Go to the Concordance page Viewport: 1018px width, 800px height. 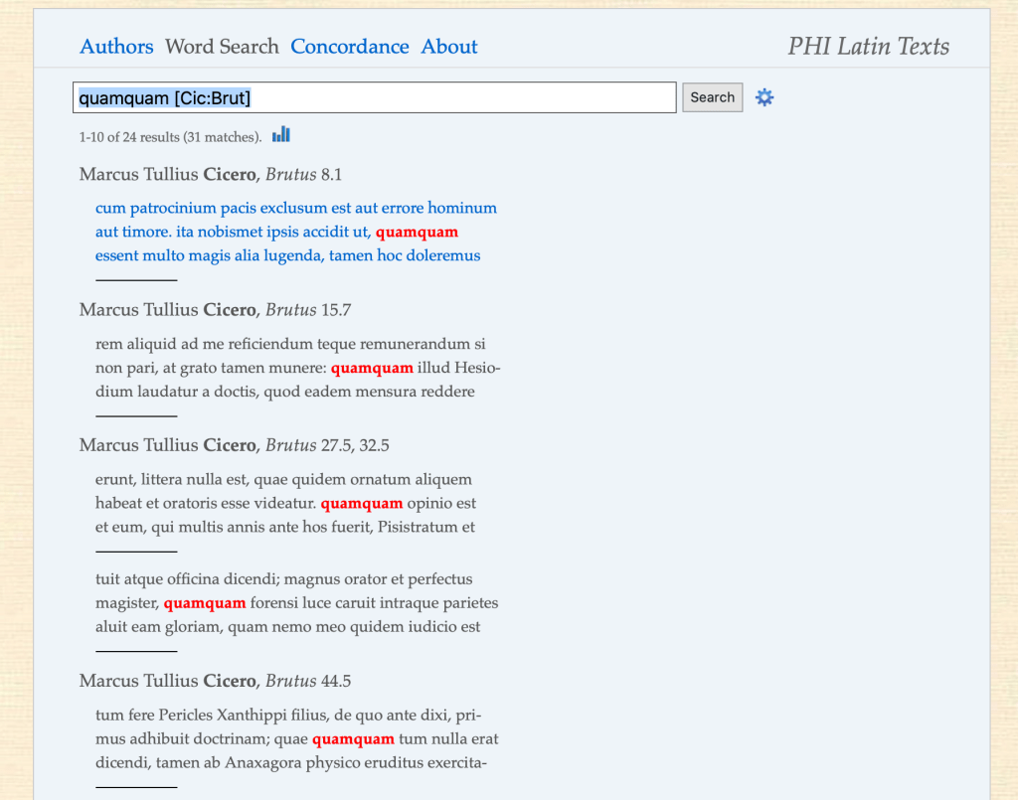click(349, 47)
